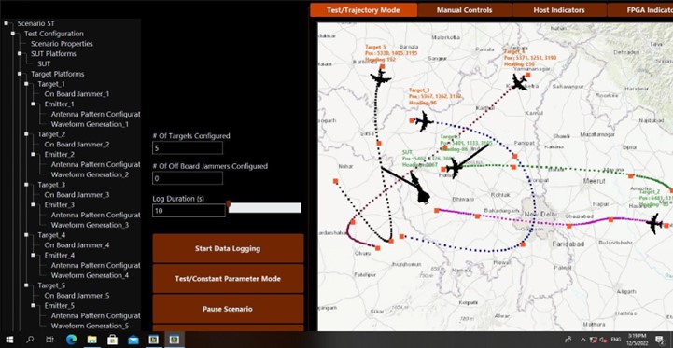Collapse the Target Platforms tree node

(20, 74)
